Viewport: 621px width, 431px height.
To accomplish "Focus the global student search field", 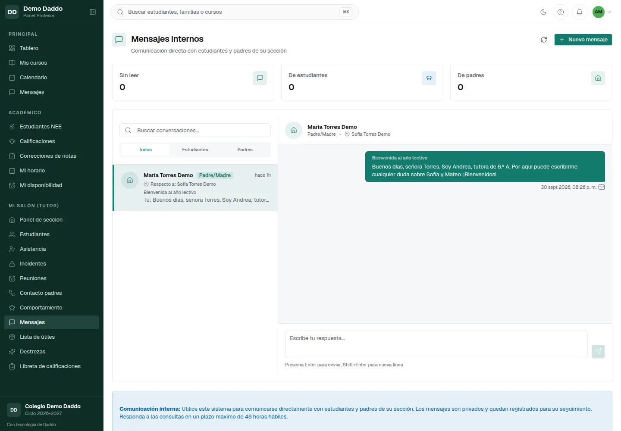I will pos(235,12).
